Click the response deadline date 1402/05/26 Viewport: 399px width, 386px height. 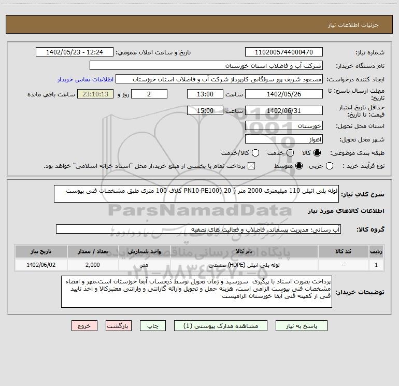click(284, 94)
